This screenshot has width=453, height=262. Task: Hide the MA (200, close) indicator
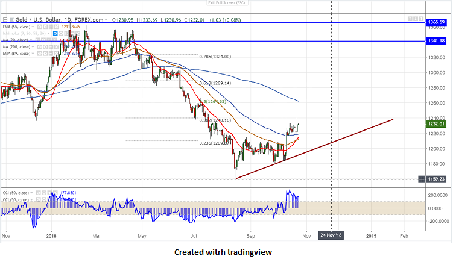[x=40, y=47]
